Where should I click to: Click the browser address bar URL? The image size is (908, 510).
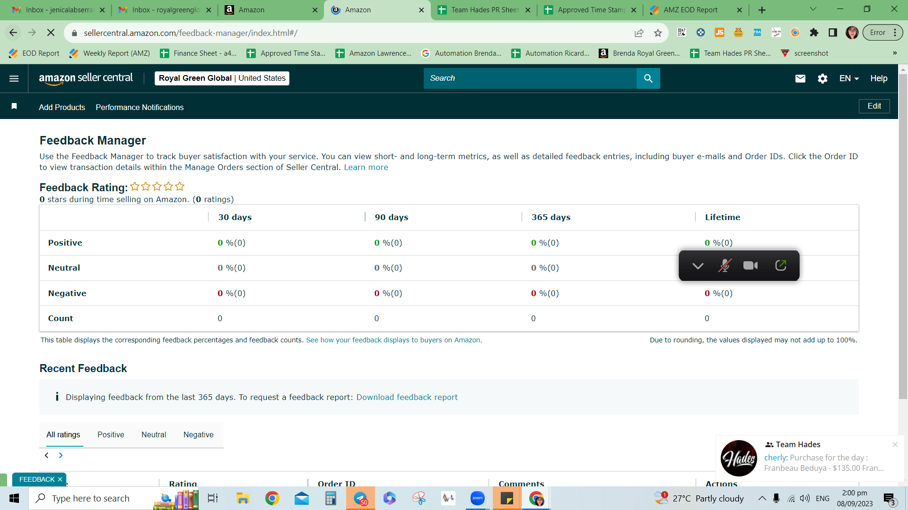tap(191, 33)
